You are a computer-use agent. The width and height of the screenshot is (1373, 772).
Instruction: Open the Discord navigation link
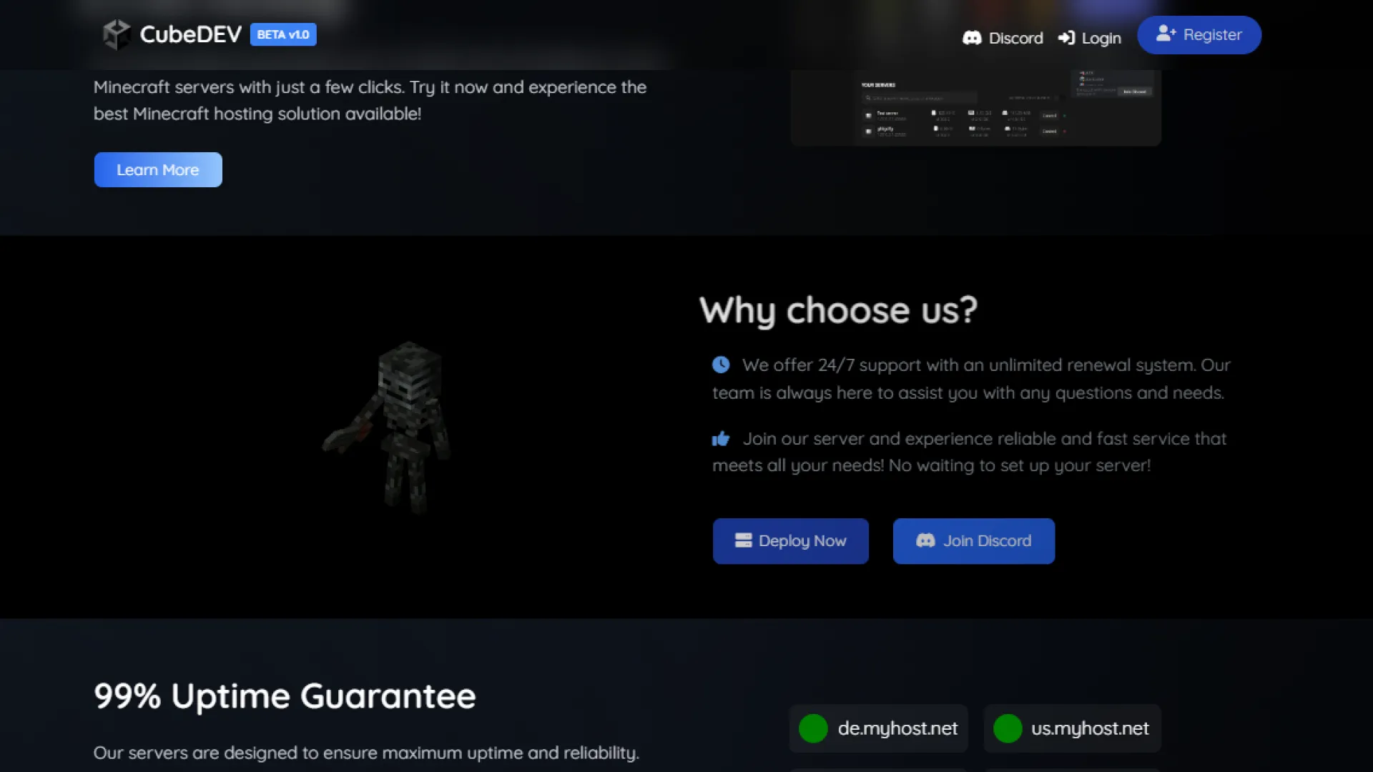pos(1015,38)
